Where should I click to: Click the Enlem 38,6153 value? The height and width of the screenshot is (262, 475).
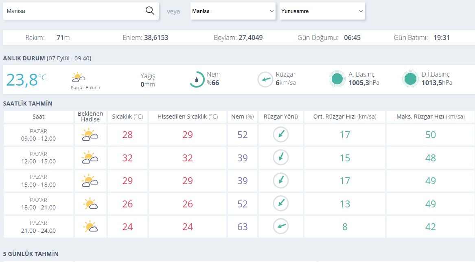click(156, 37)
